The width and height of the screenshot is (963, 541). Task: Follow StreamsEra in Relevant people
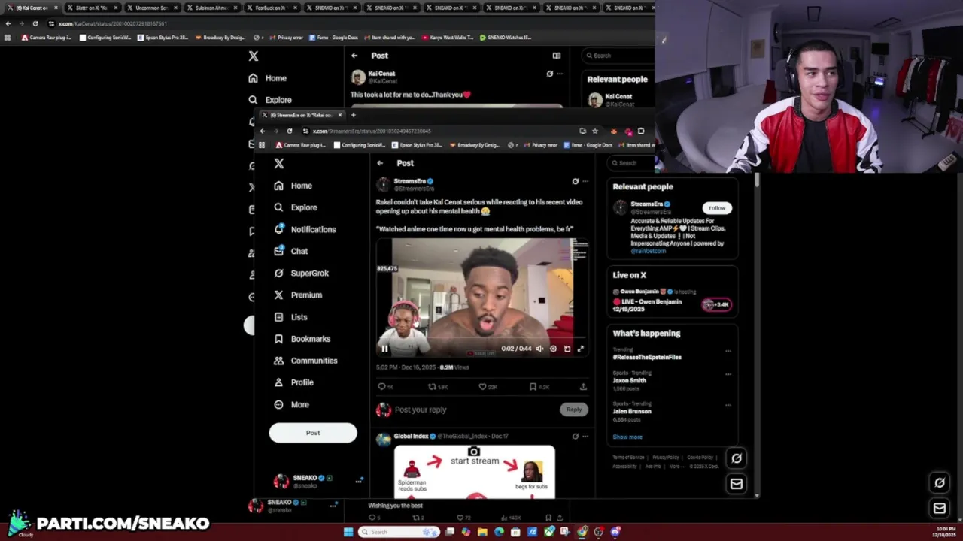(717, 208)
